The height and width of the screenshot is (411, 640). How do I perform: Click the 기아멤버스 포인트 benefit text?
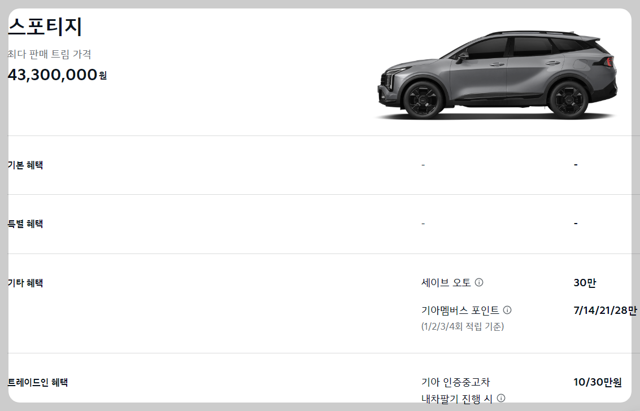point(460,310)
